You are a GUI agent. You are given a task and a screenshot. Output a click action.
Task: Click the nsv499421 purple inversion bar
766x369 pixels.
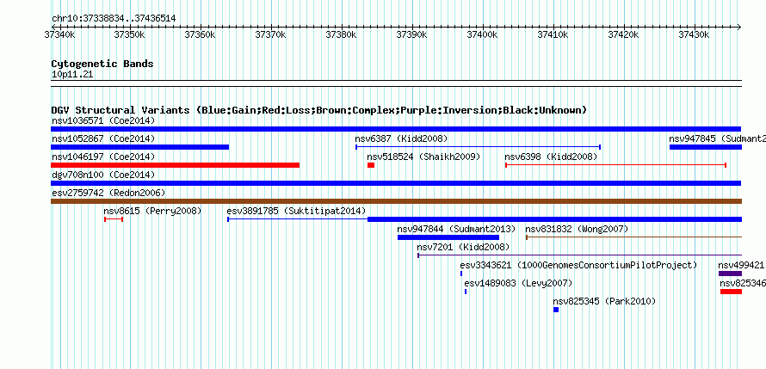point(730,274)
